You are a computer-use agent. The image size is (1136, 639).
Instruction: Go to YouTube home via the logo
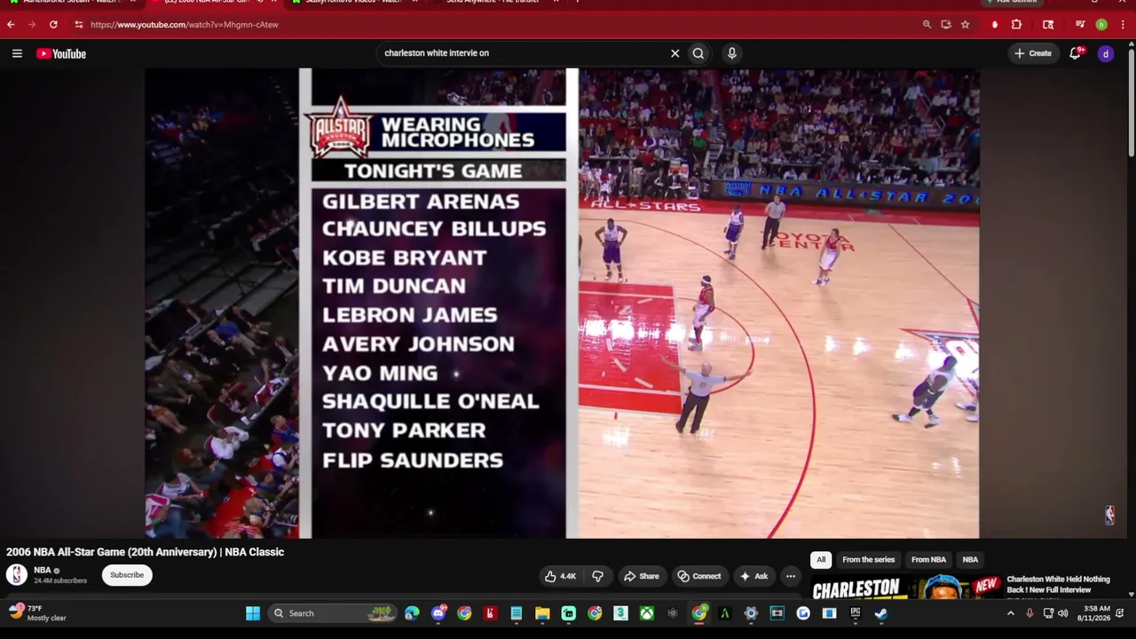(61, 54)
